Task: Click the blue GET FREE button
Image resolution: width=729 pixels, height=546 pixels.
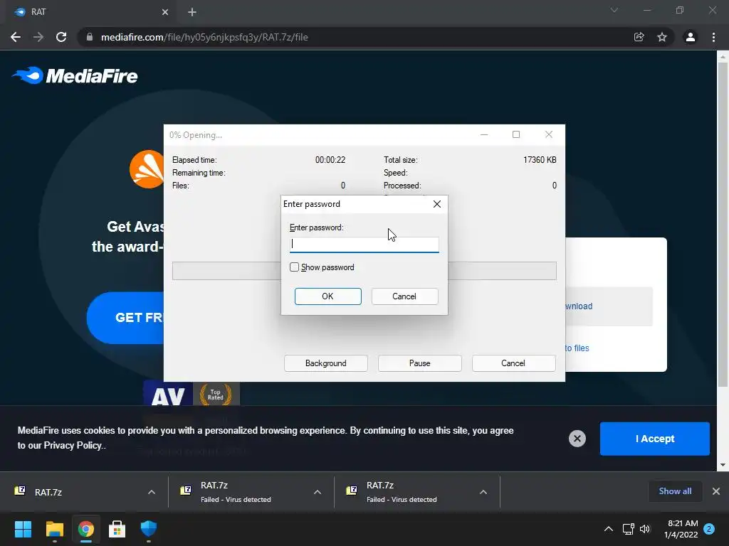Action: click(x=125, y=318)
